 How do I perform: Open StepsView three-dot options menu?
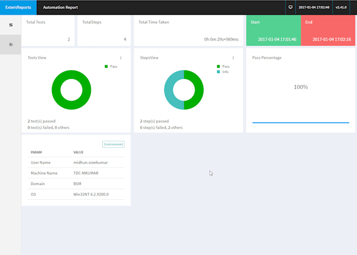pos(233,58)
